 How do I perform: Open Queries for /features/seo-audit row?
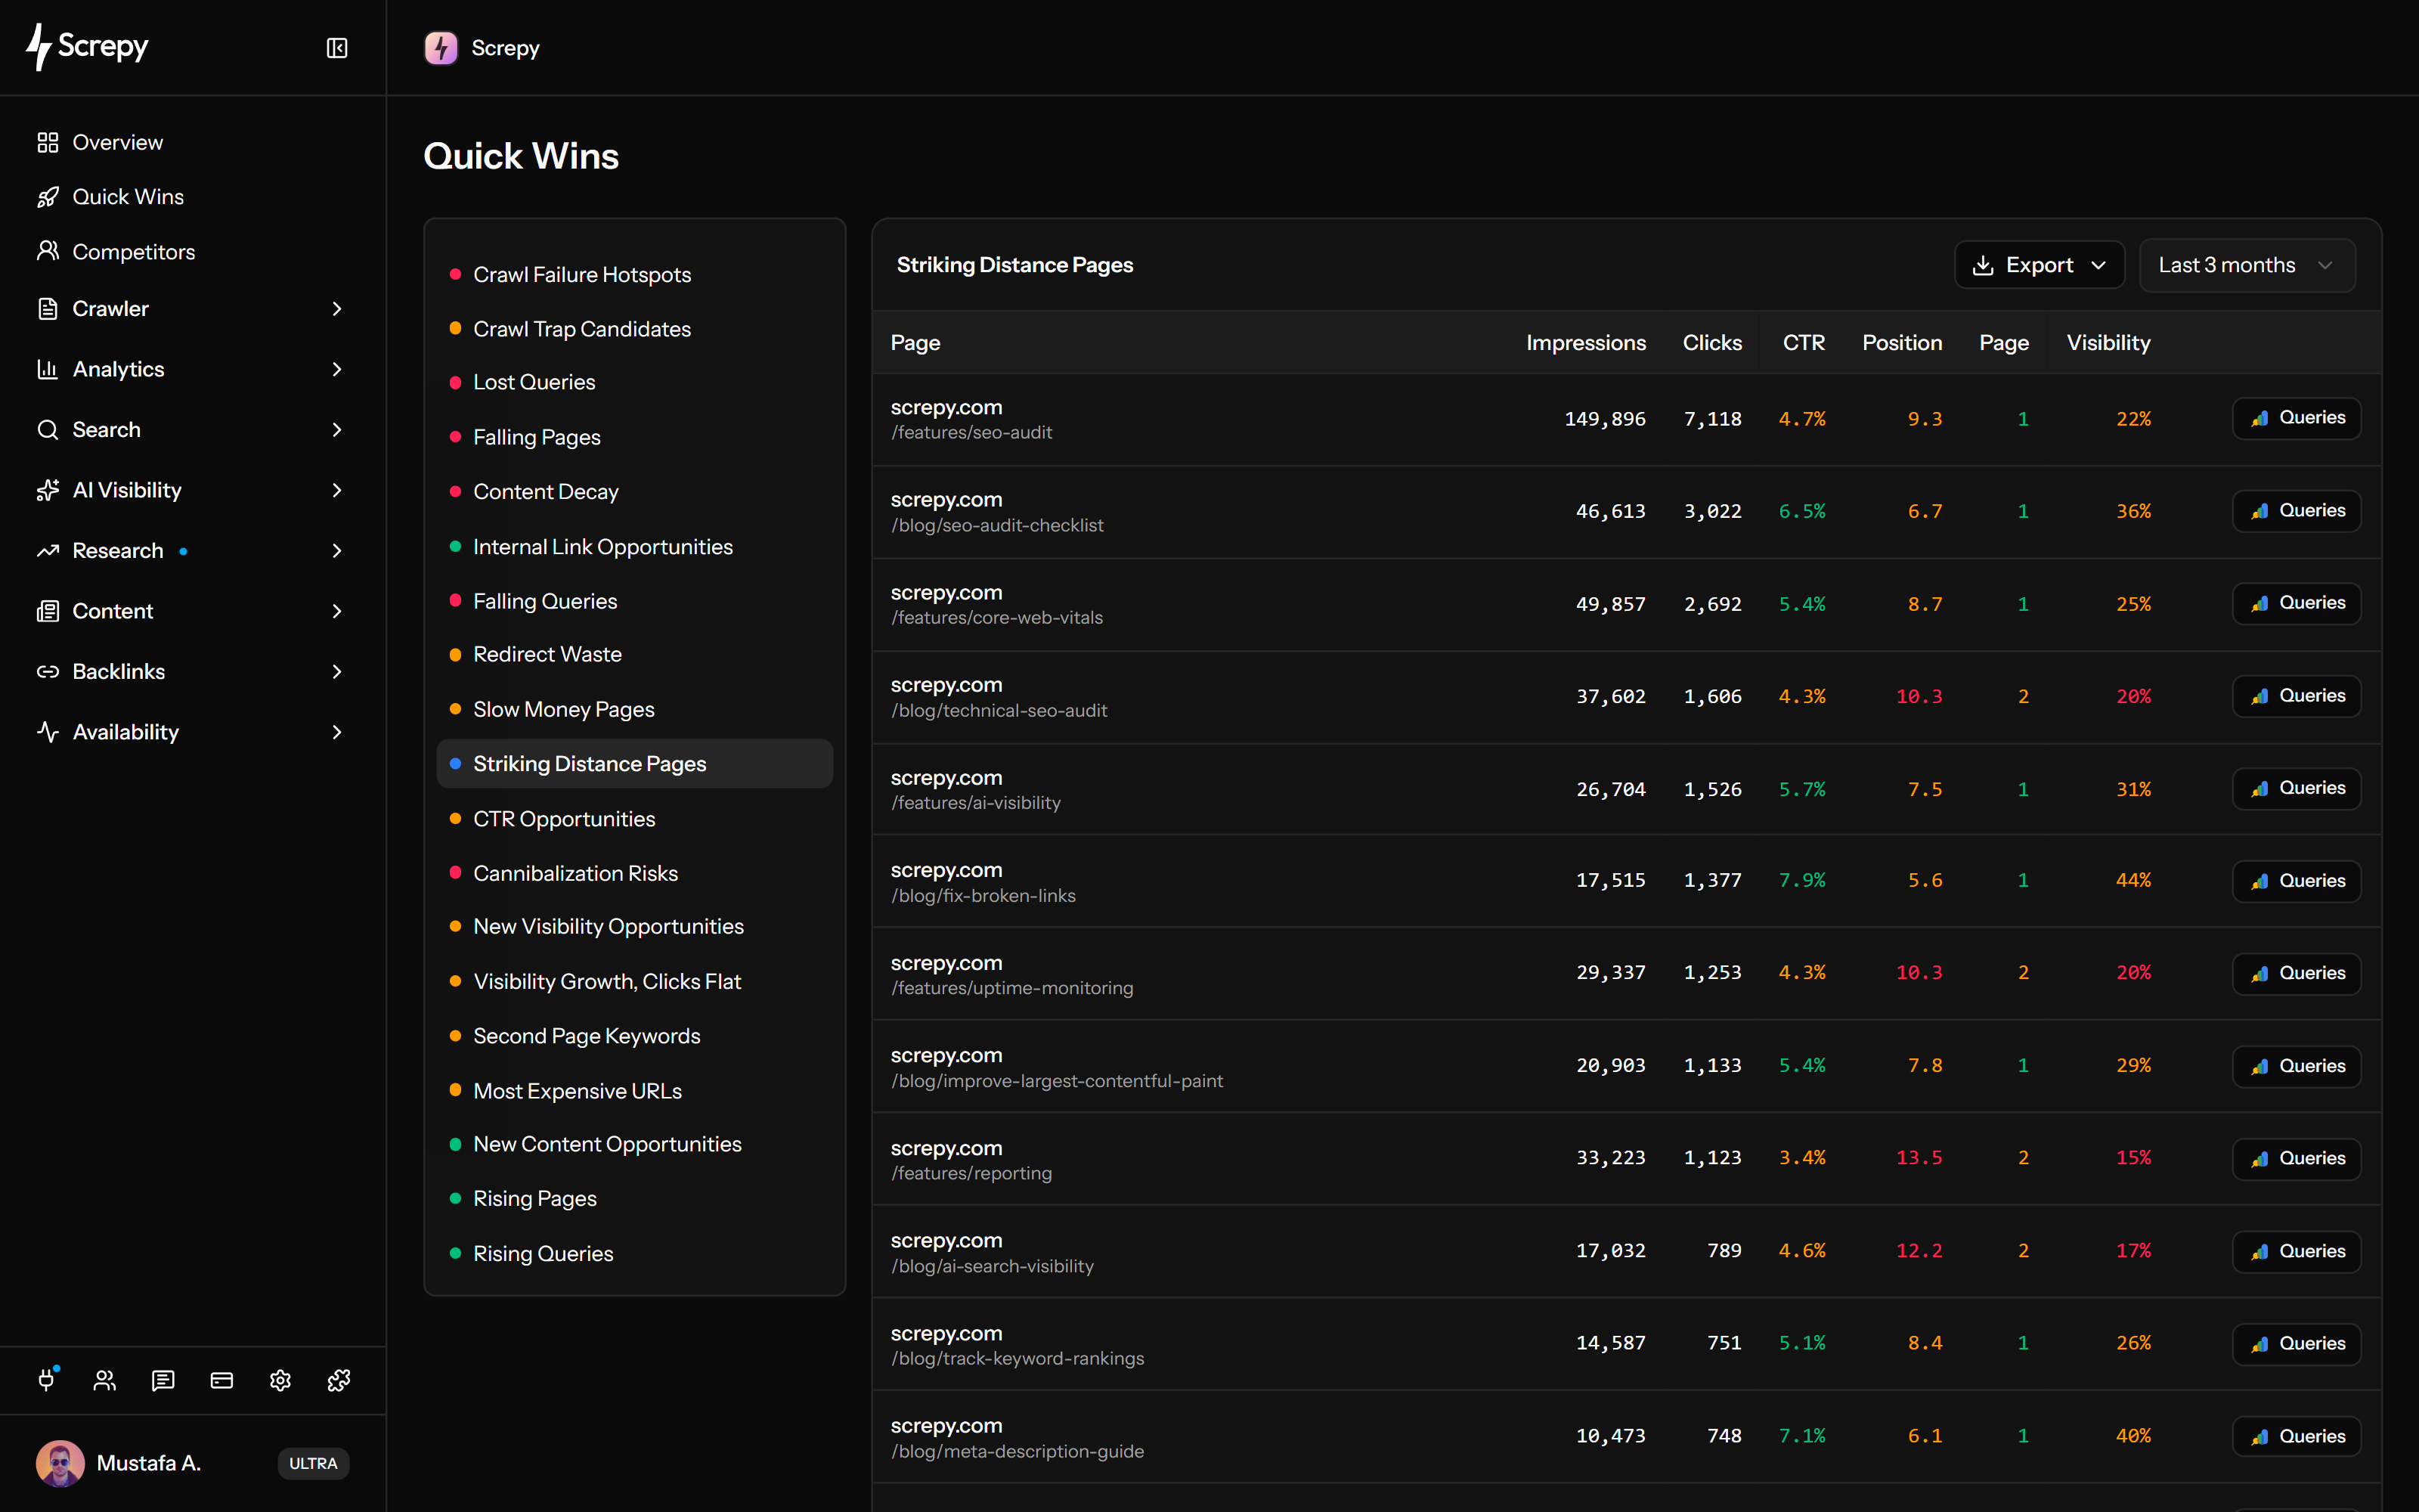click(2297, 418)
